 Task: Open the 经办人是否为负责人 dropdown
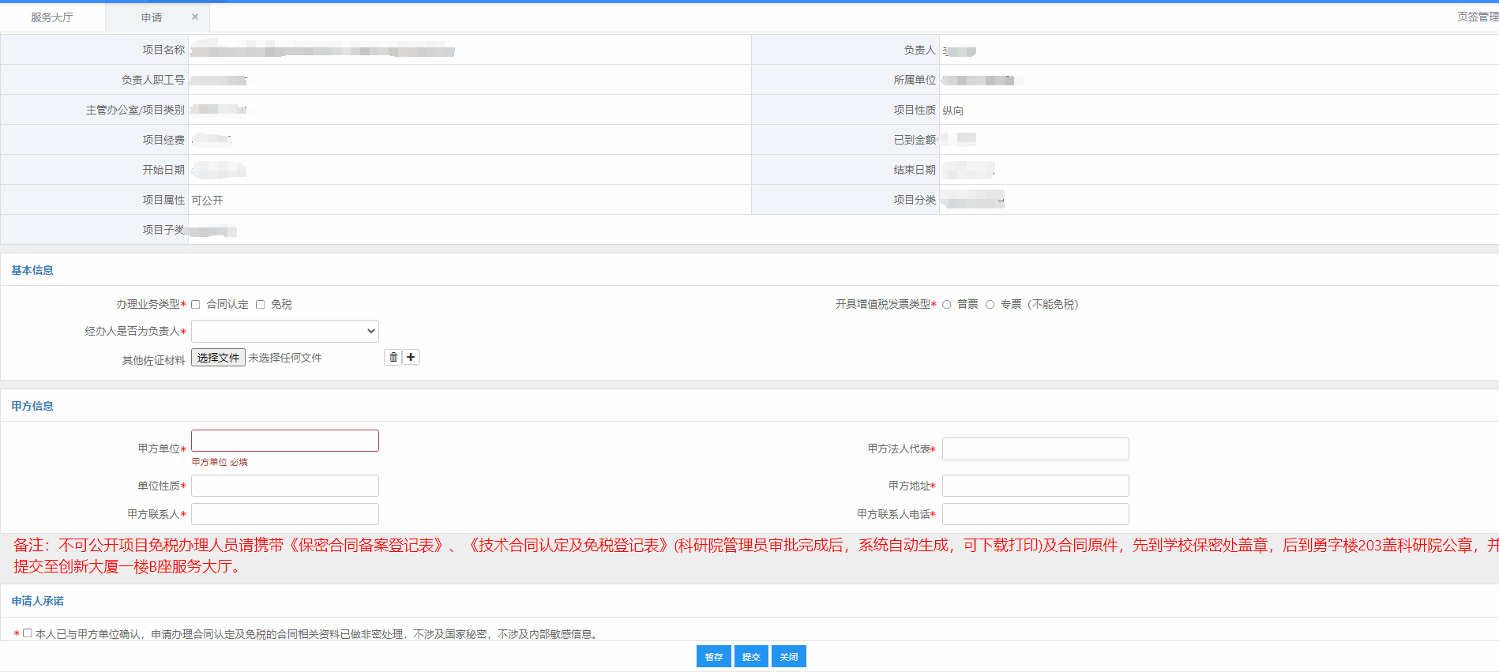[x=284, y=331]
